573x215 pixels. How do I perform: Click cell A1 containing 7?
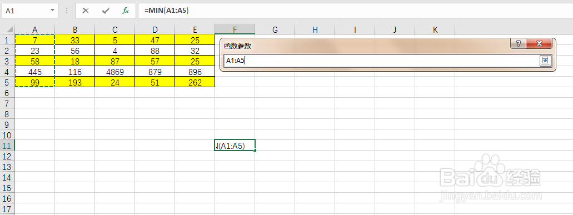point(34,40)
